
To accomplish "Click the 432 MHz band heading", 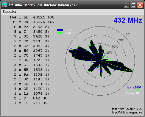I will click(128, 20).
